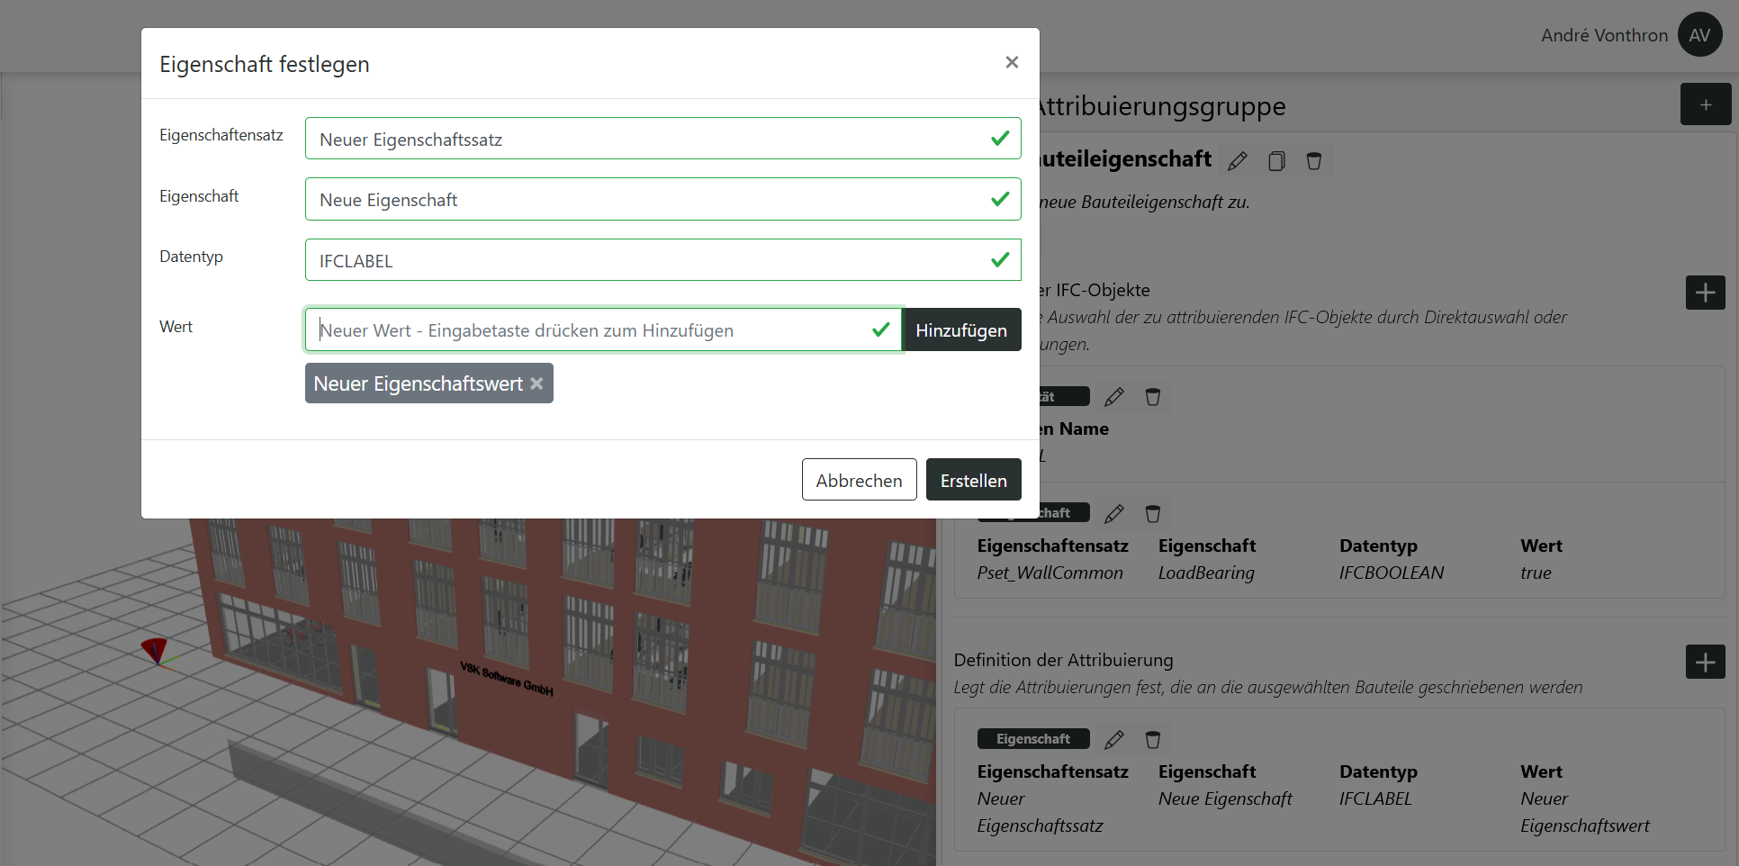The height and width of the screenshot is (866, 1739).
Task: Close the Eigenschaft festlegen dialog
Action: tap(1012, 62)
